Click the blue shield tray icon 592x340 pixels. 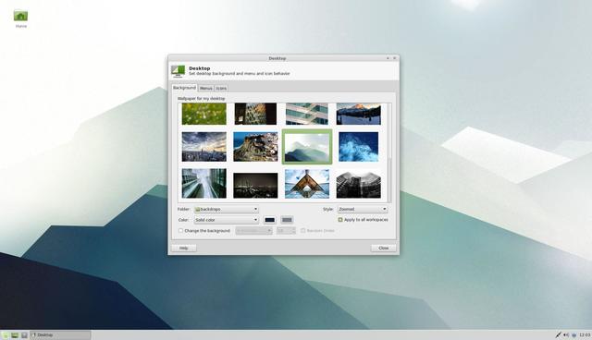[574, 335]
